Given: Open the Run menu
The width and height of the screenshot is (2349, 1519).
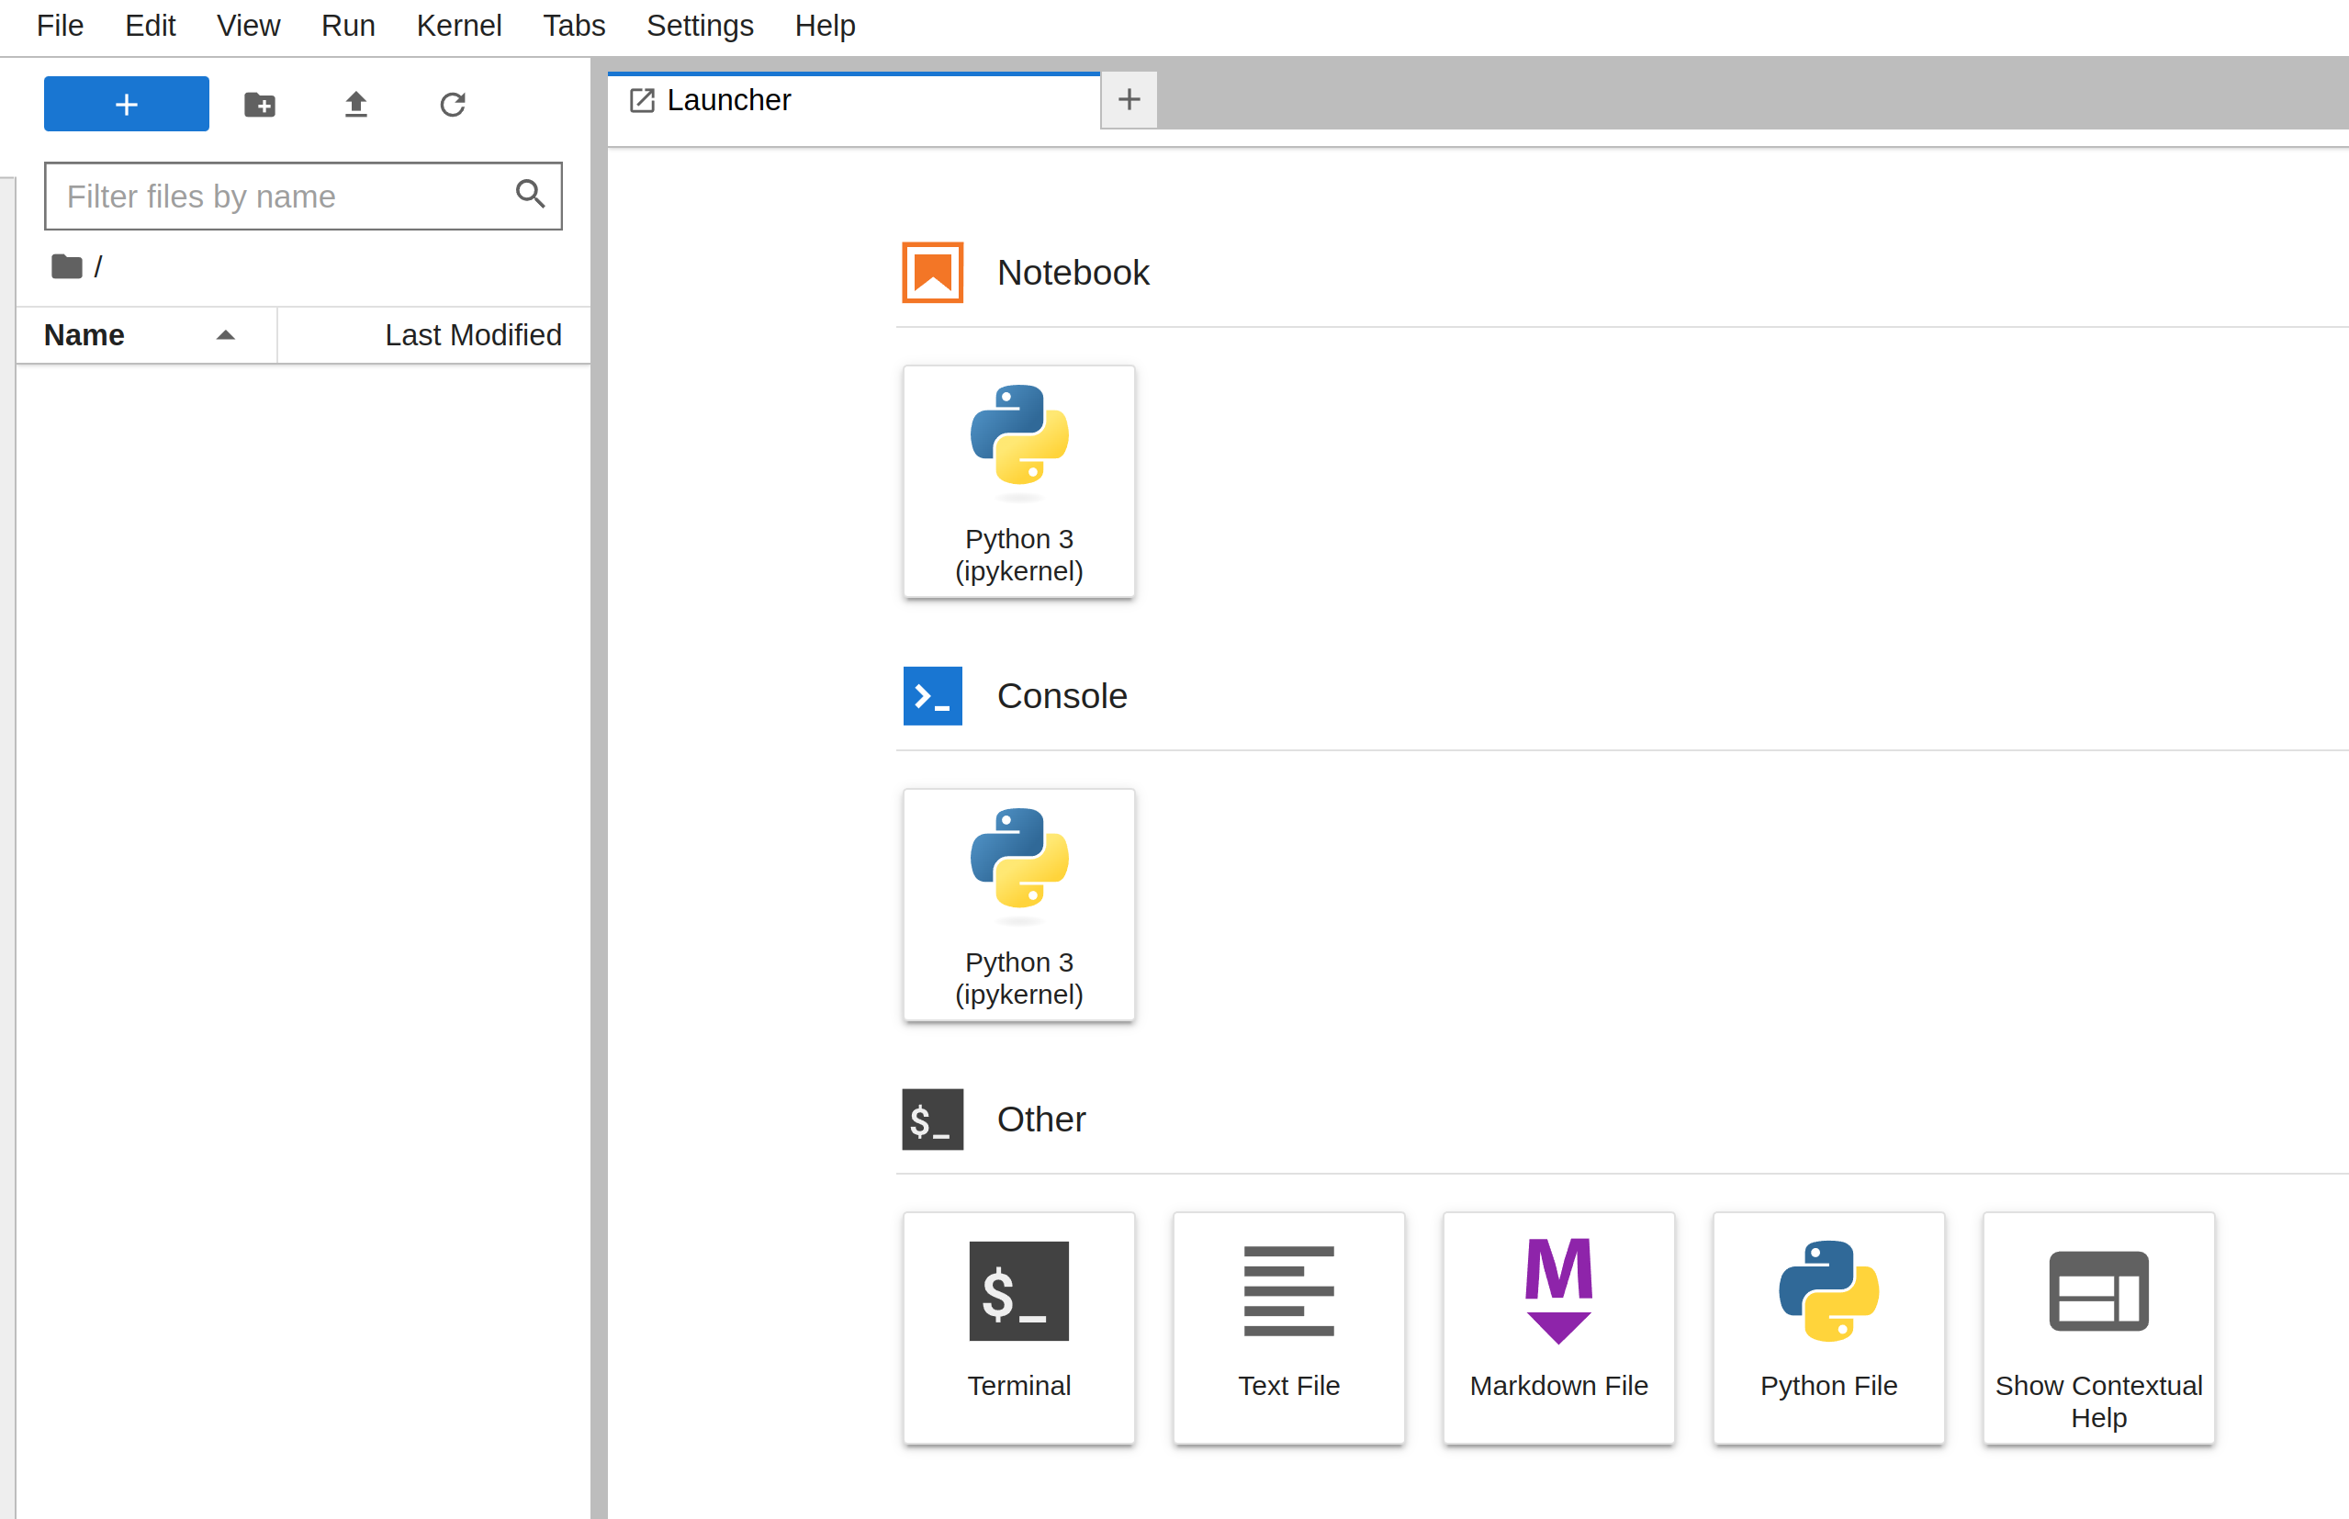Looking at the screenshot, I should tap(348, 26).
